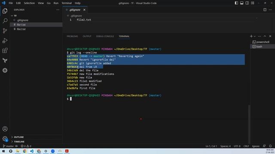
Task: Close the terminal panel
Action: 270,36
